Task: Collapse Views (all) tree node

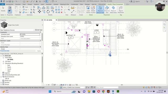Action: click(1, 56)
